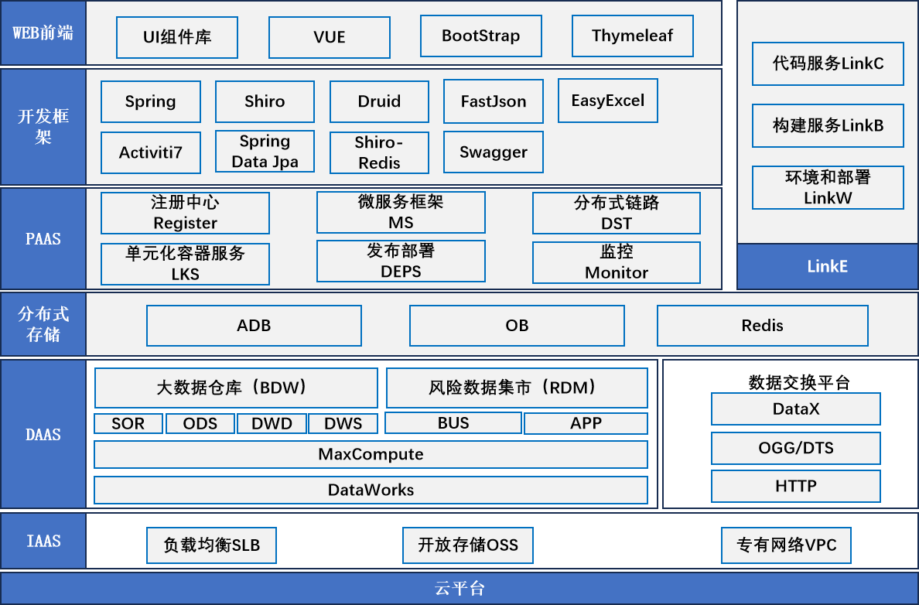Select the 专有网络VPC box

point(786,545)
